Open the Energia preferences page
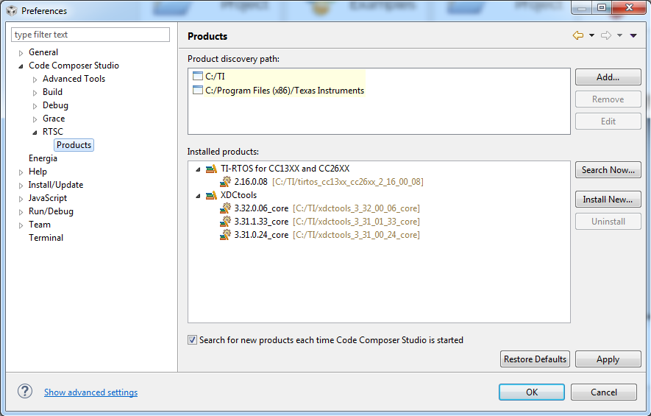Image resolution: width=651 pixels, height=416 pixels. (43, 158)
